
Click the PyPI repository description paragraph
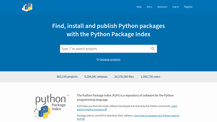[x=125, y=98]
